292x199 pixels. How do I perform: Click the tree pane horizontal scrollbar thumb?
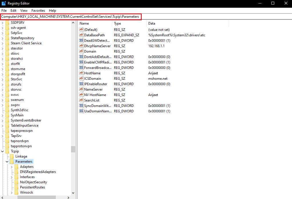pos(37,197)
